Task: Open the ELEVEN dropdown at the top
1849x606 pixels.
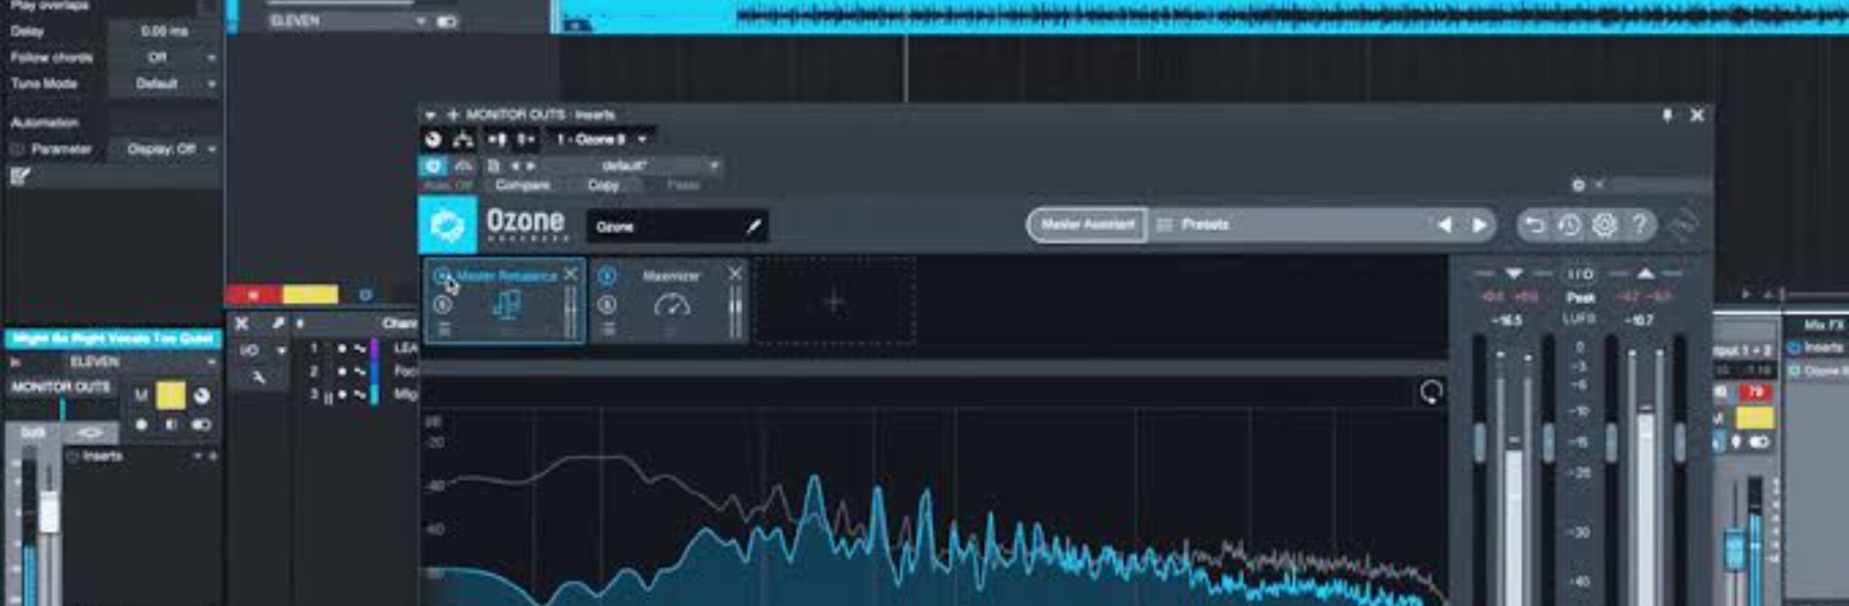Action: 349,22
